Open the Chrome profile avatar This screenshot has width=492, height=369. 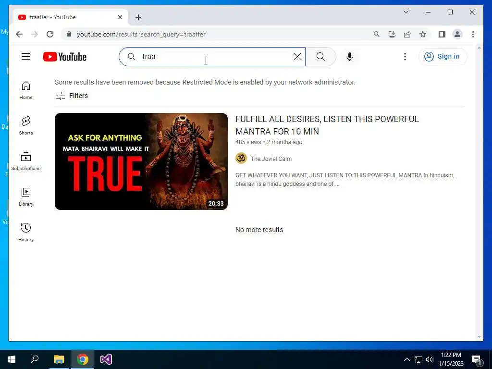457,34
